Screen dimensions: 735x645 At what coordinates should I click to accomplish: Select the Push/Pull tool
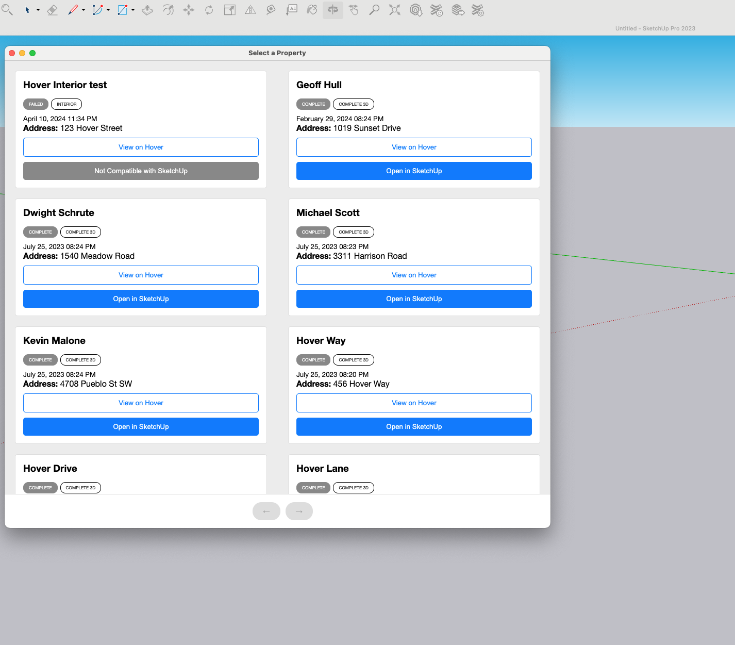click(147, 10)
